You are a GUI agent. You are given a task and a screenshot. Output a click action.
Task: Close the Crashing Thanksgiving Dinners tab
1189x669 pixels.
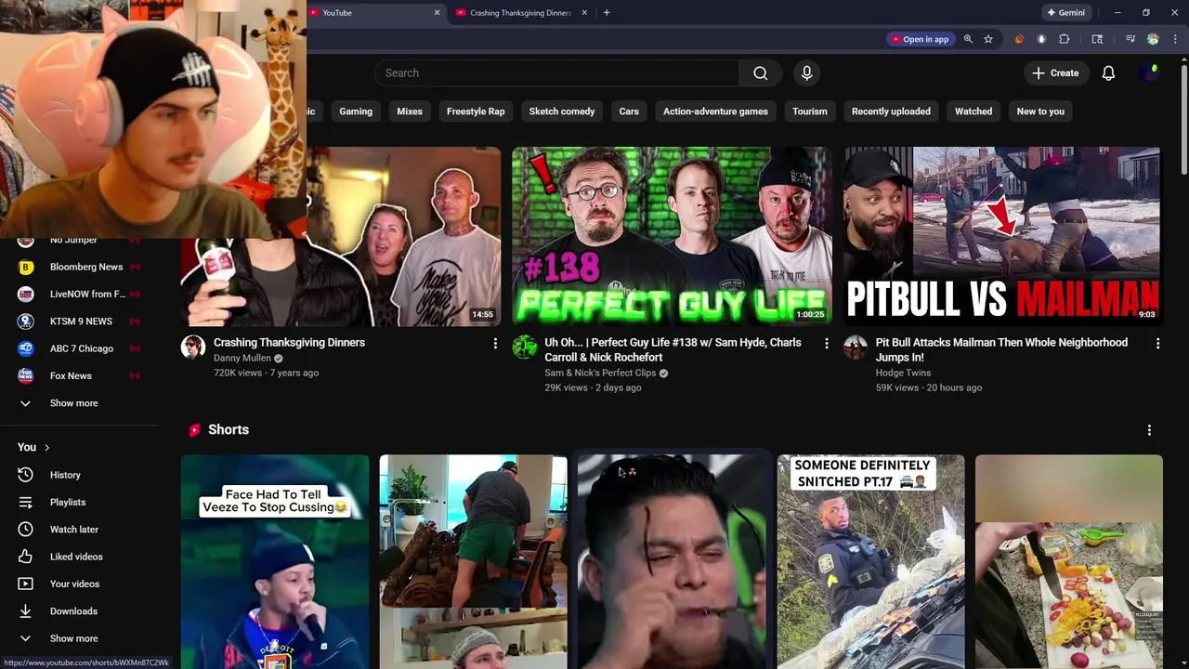pyautogui.click(x=584, y=13)
